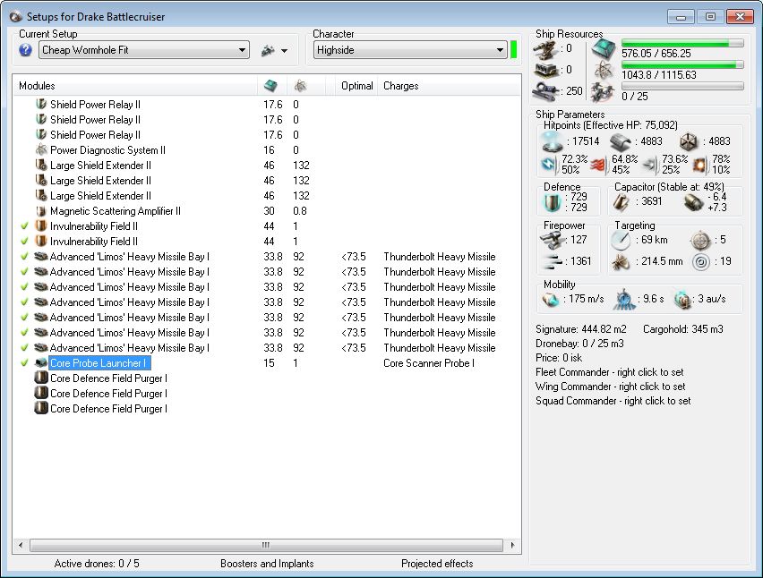Click the scan resolution icon showing 214.5 mm

pyautogui.click(x=622, y=261)
